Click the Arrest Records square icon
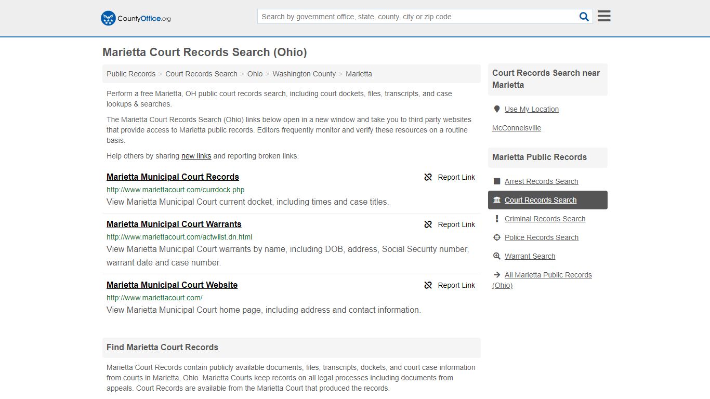710x399 pixels. tap(497, 181)
